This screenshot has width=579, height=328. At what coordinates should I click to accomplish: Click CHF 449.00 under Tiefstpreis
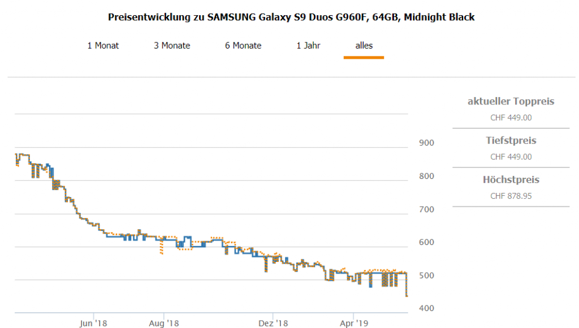511,157
